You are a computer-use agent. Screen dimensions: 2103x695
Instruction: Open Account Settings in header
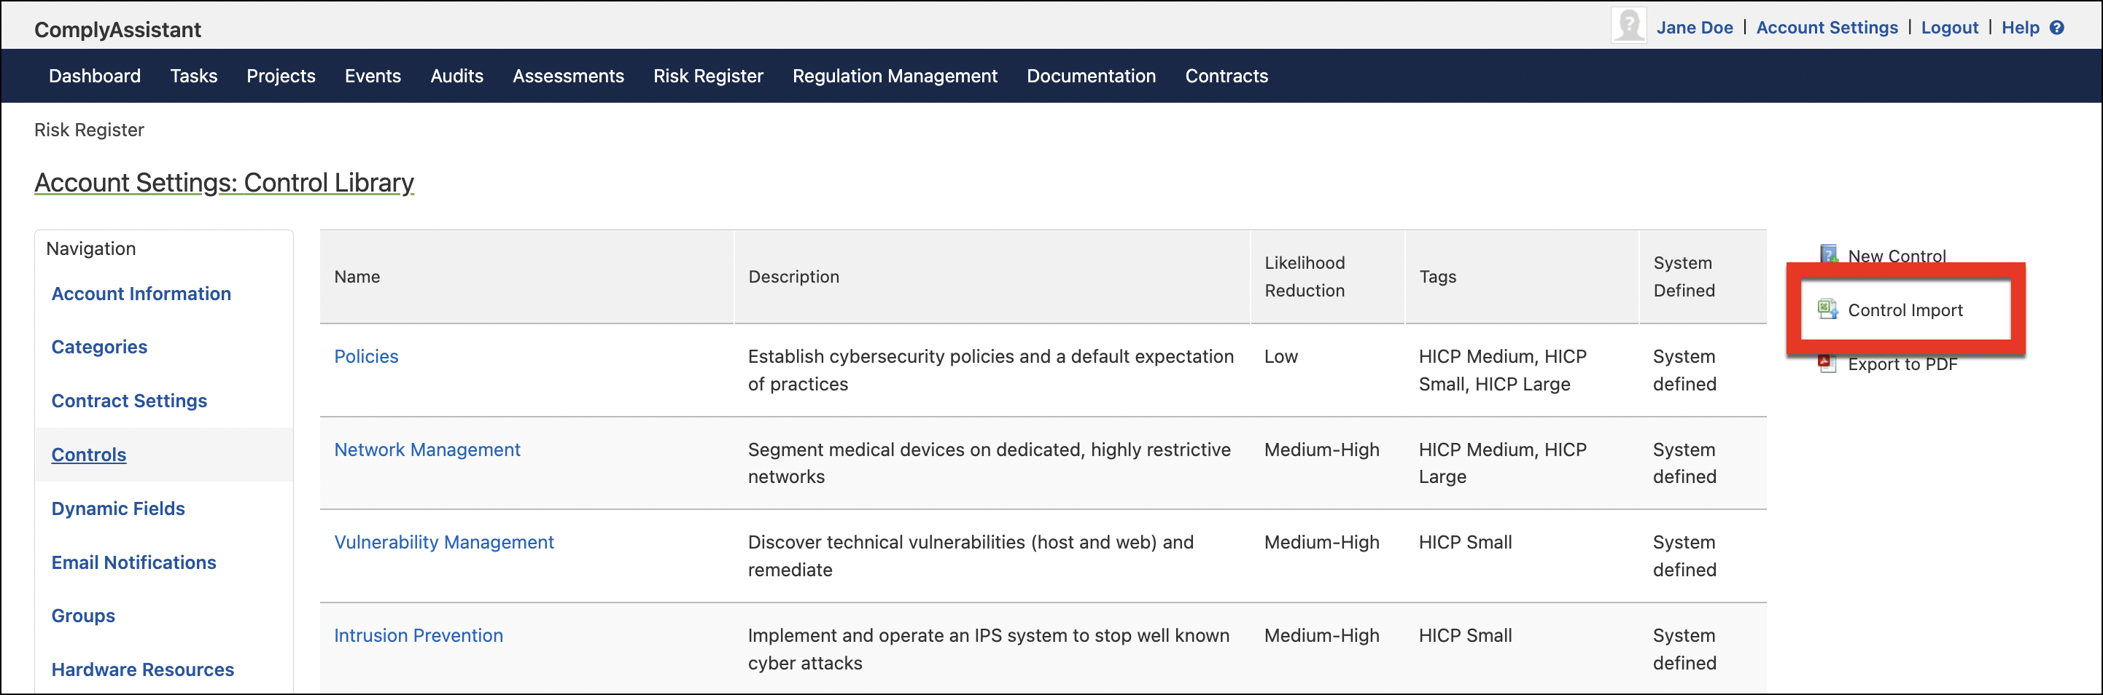(1827, 28)
